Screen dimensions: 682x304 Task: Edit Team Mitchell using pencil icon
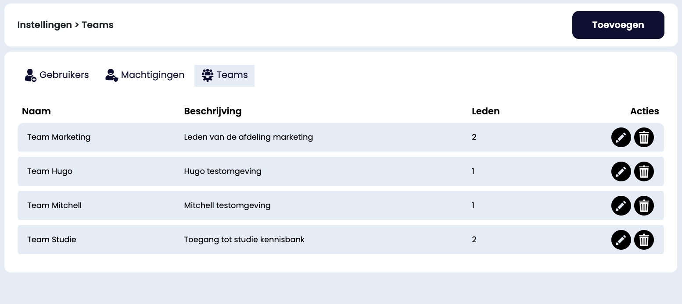click(x=621, y=206)
